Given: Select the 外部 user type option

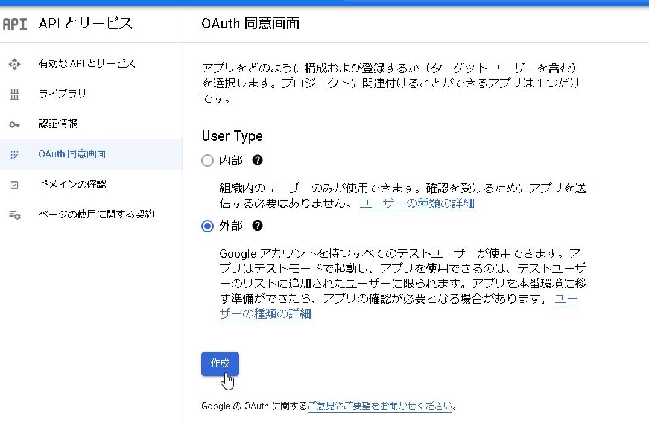Looking at the screenshot, I should coord(207,226).
